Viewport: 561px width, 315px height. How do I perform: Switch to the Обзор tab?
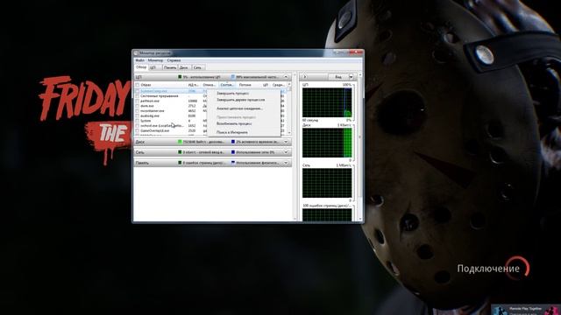(141, 67)
